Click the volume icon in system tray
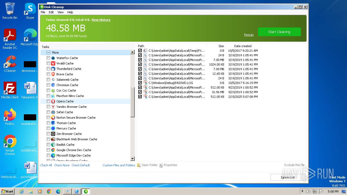 (x=309, y=191)
